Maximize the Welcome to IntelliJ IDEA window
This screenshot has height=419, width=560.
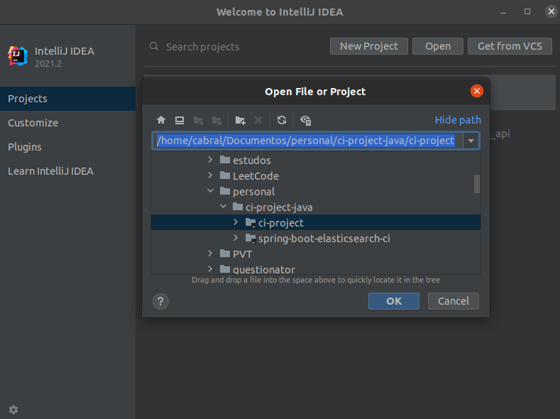click(x=527, y=12)
